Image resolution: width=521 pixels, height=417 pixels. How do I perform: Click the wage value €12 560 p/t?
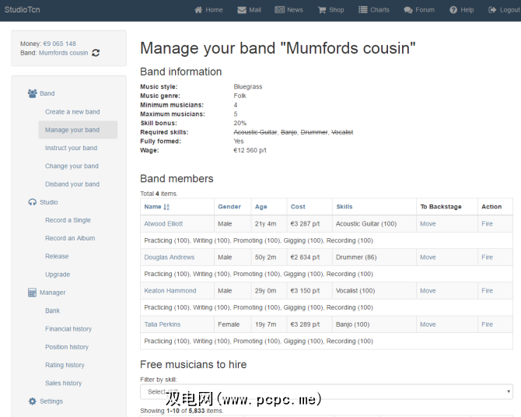[250, 150]
